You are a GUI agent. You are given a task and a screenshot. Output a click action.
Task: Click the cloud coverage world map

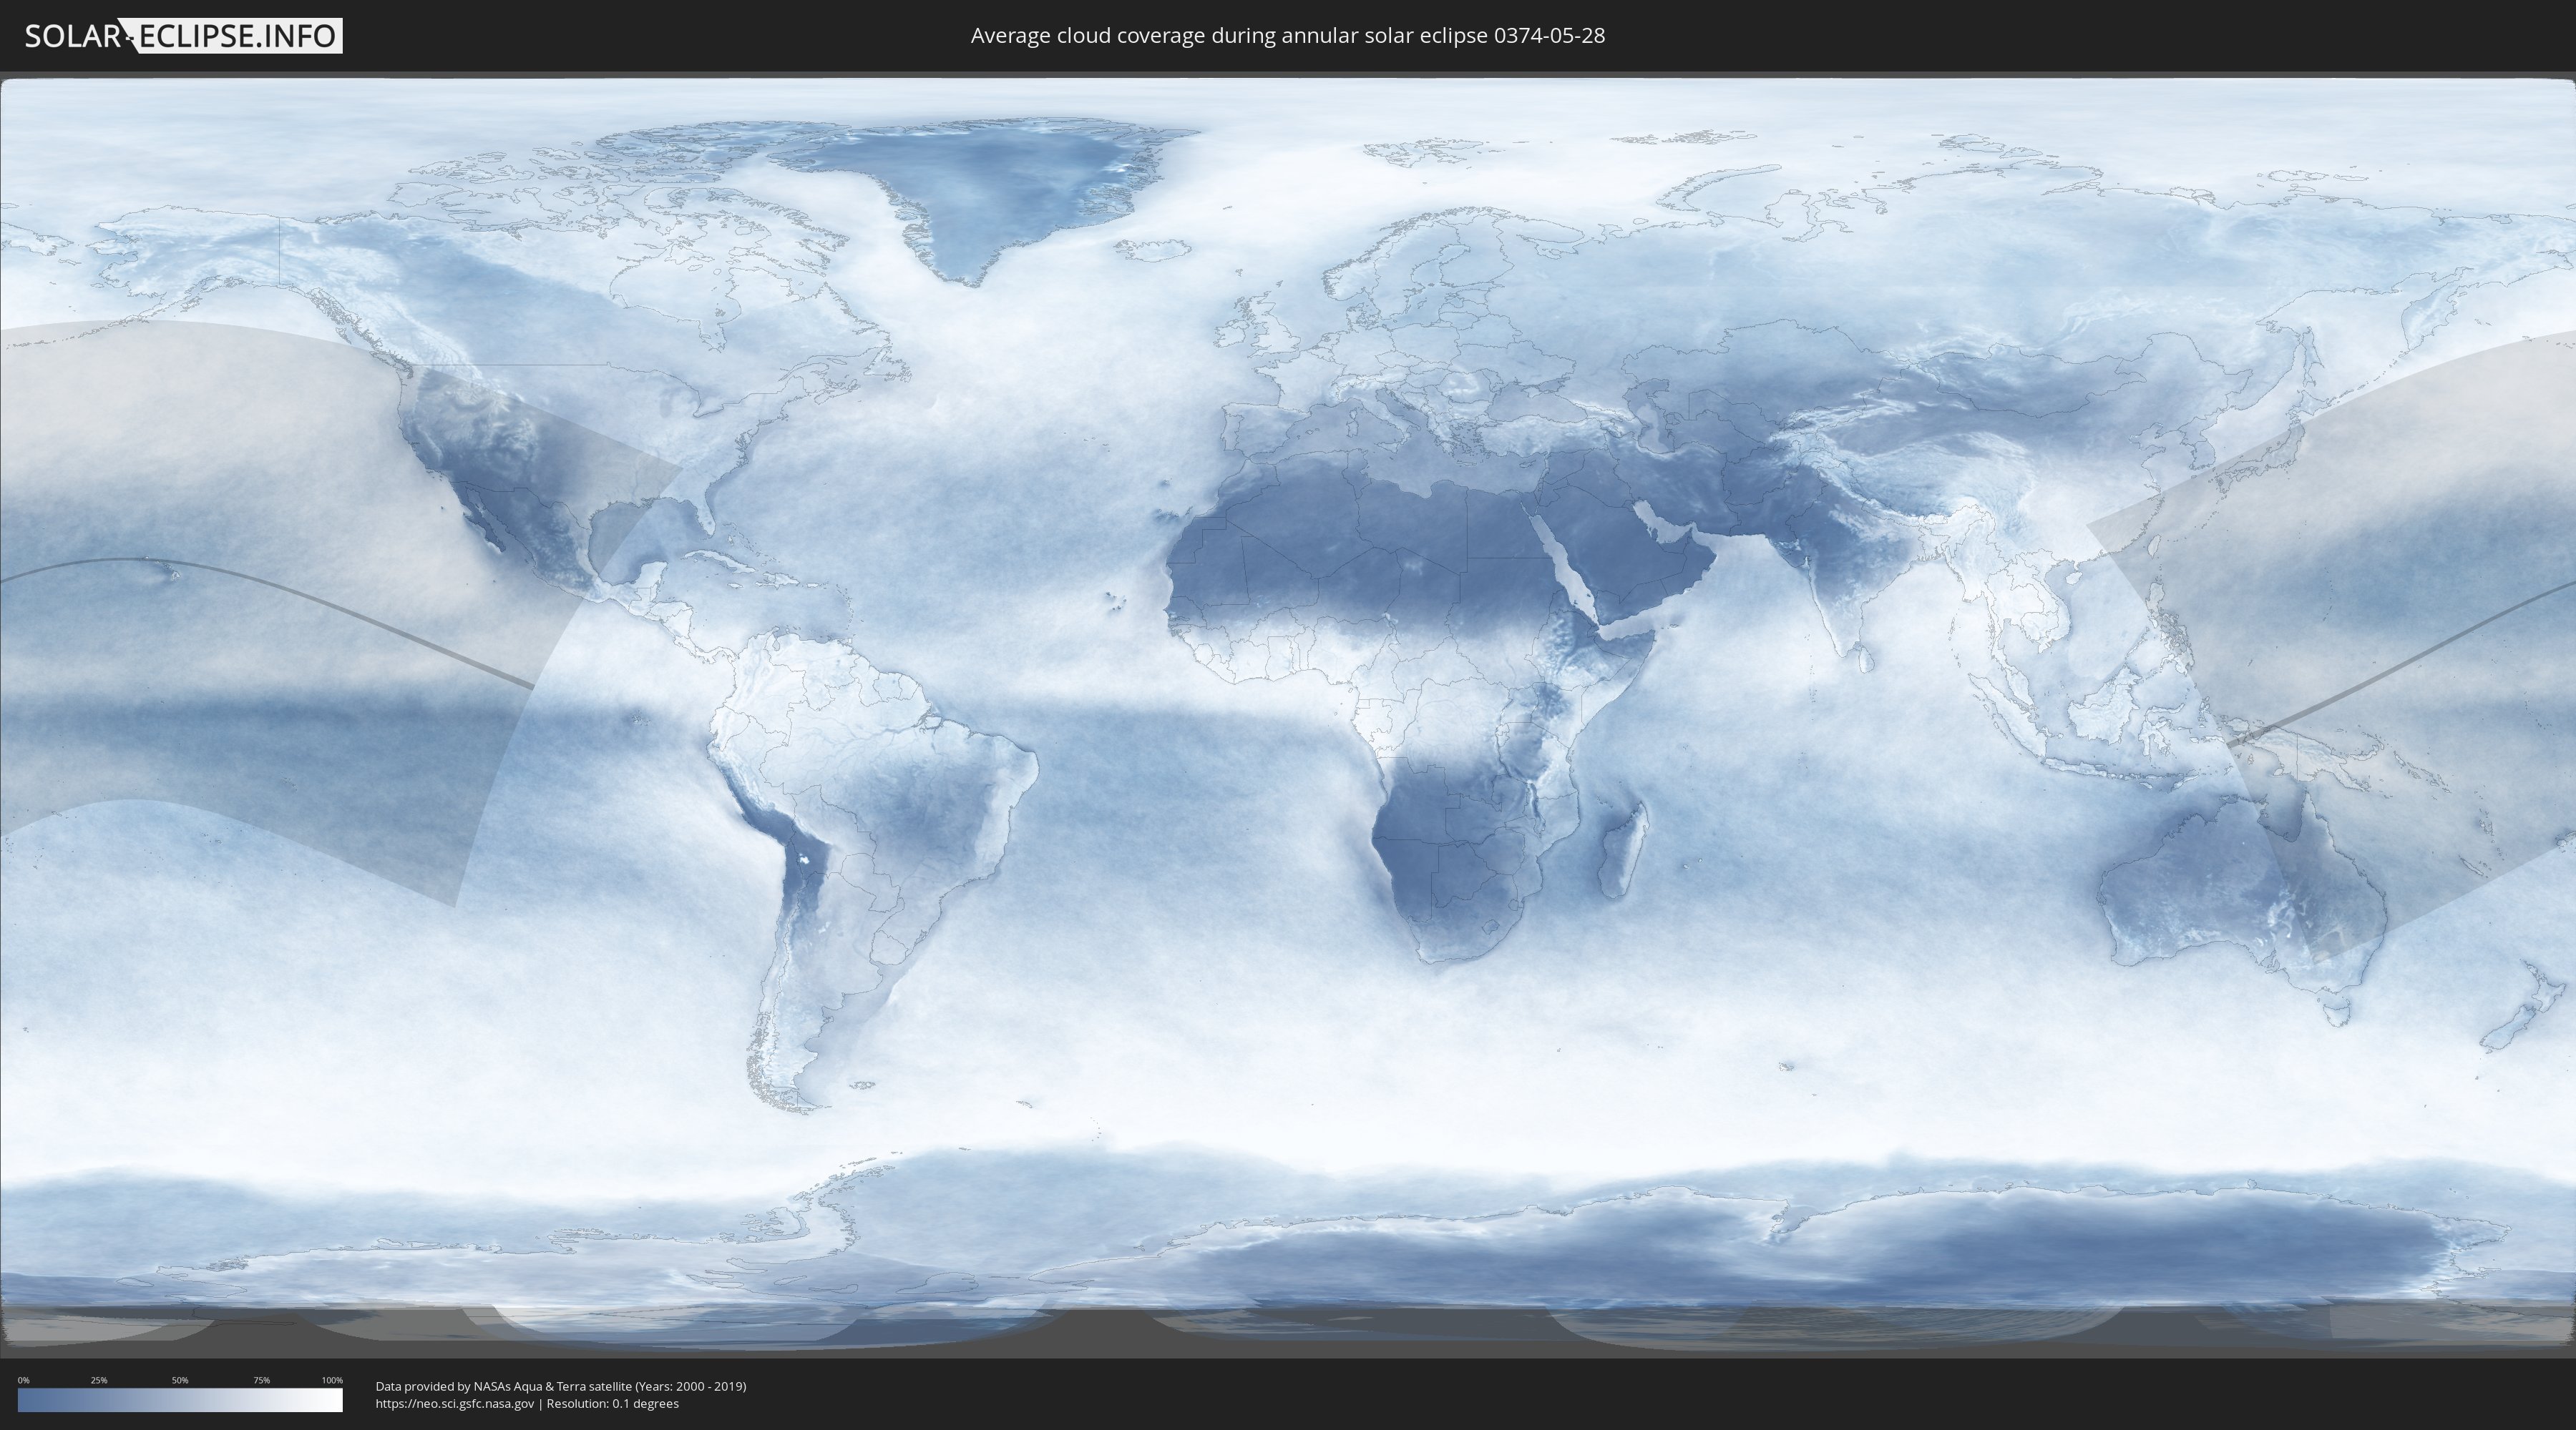pyautogui.click(x=1288, y=714)
